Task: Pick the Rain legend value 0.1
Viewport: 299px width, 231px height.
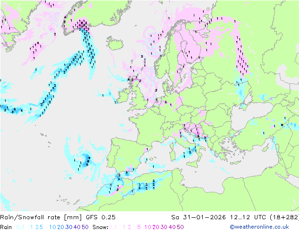Action: point(20,227)
